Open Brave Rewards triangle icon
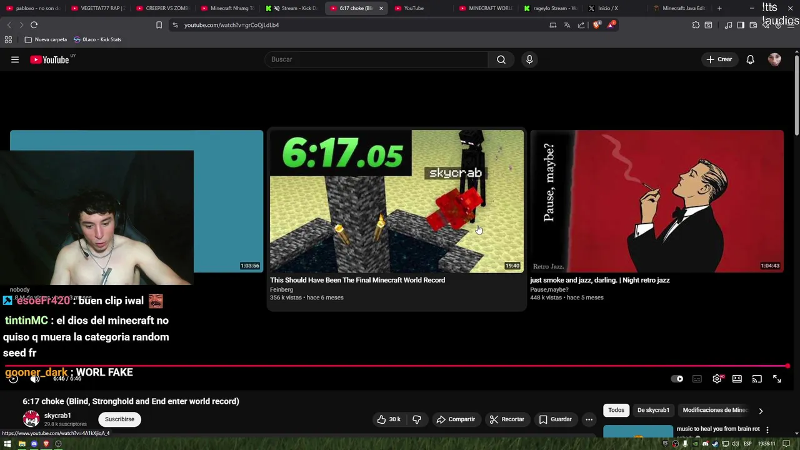Screen dimensions: 800x450 pyautogui.click(x=611, y=25)
